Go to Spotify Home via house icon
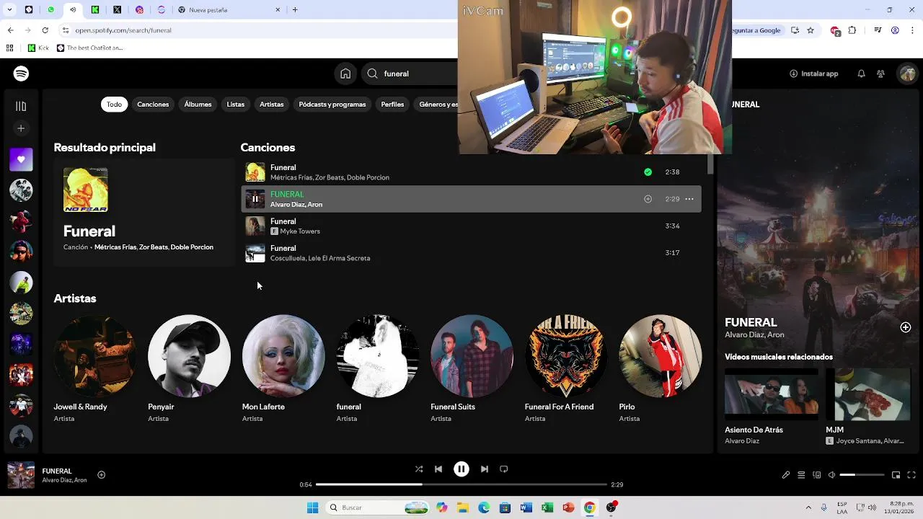 click(345, 74)
